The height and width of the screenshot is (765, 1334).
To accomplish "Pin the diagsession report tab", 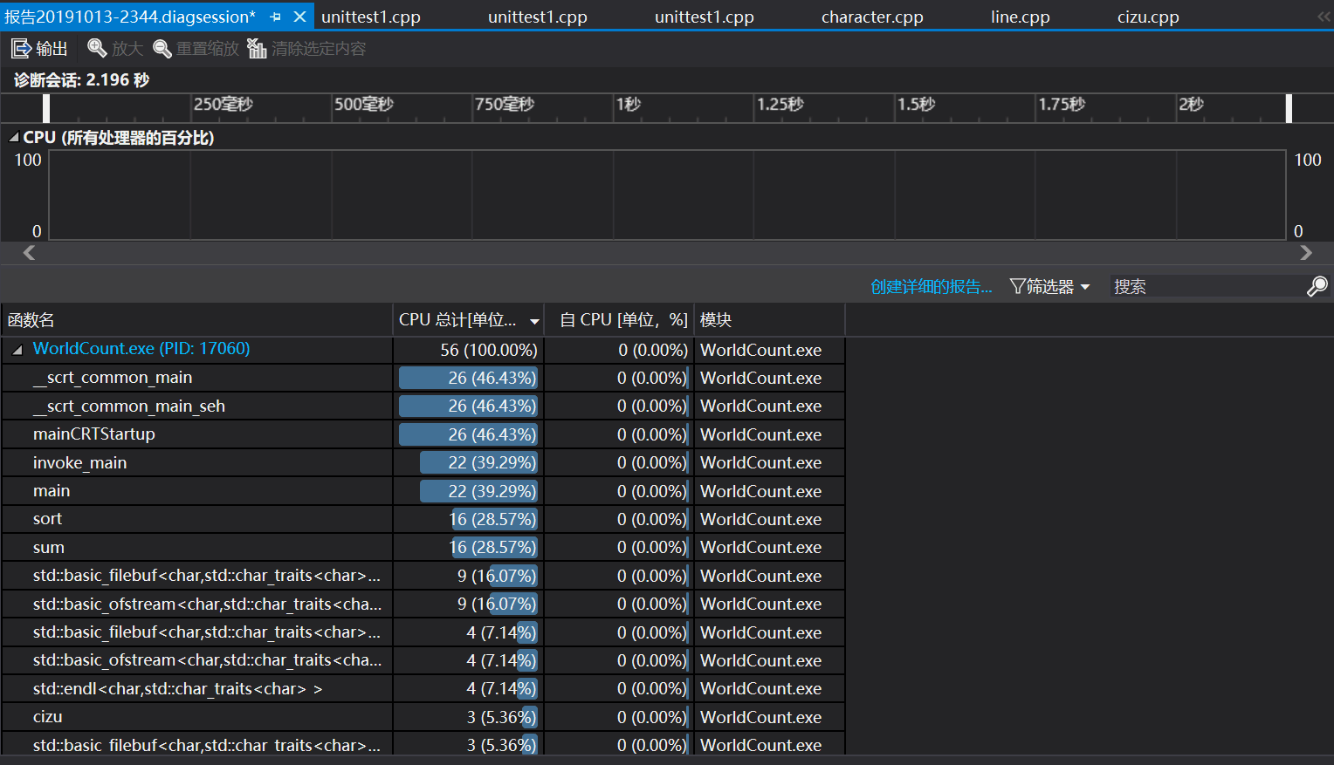I will (276, 17).
